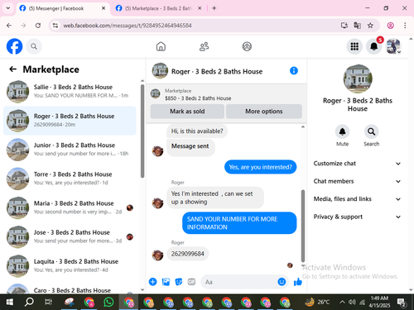Open Torre's 3 Beds 2 Baths conversation
Image resolution: width=414 pixels, height=310 pixels.
tap(70, 179)
